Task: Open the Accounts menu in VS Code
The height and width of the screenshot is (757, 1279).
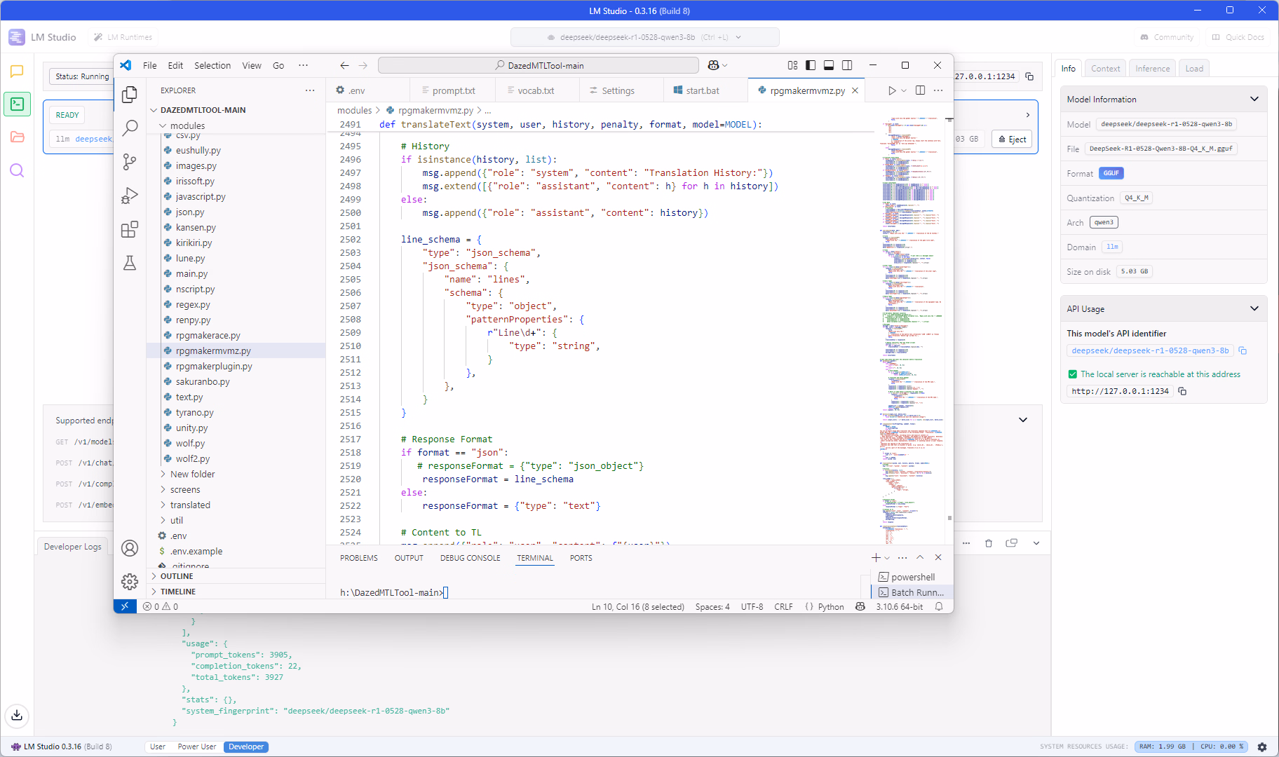Action: pos(130,548)
